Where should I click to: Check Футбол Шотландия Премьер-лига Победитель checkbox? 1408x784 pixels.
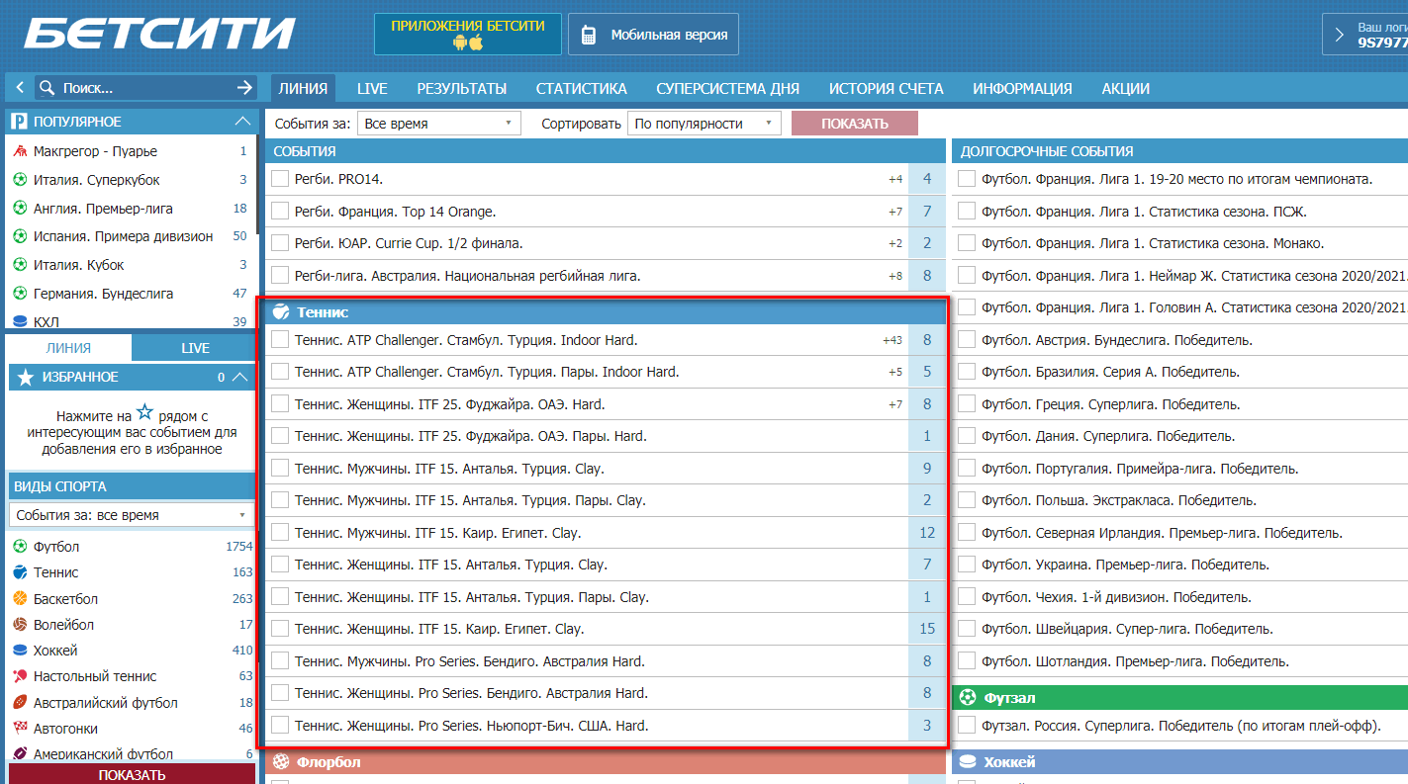pyautogui.click(x=967, y=660)
